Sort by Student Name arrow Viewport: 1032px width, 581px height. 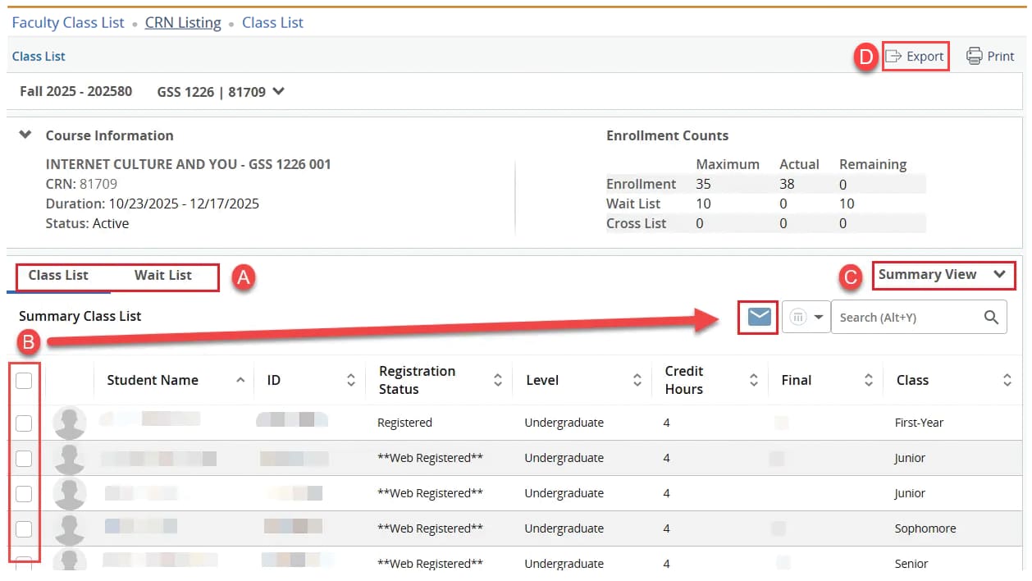[x=240, y=380]
